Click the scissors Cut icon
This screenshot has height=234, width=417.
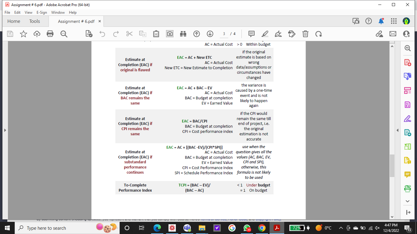point(129,34)
